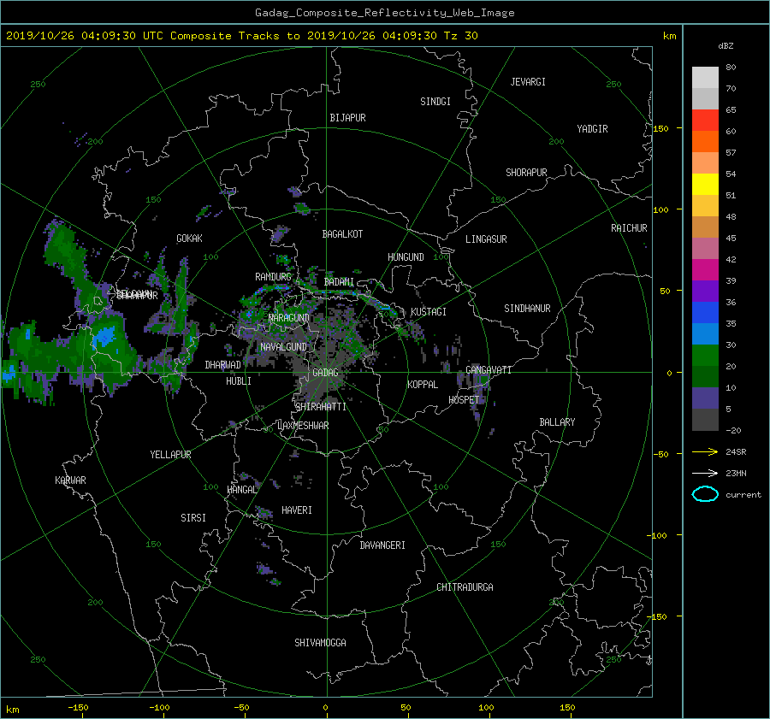
Task: Click the BAGALKOT city label
Action: coord(342,234)
